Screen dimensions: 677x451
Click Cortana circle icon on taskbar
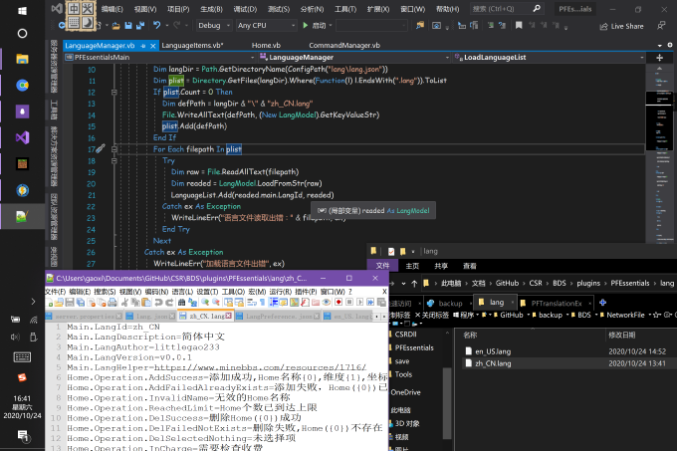click(22, 33)
